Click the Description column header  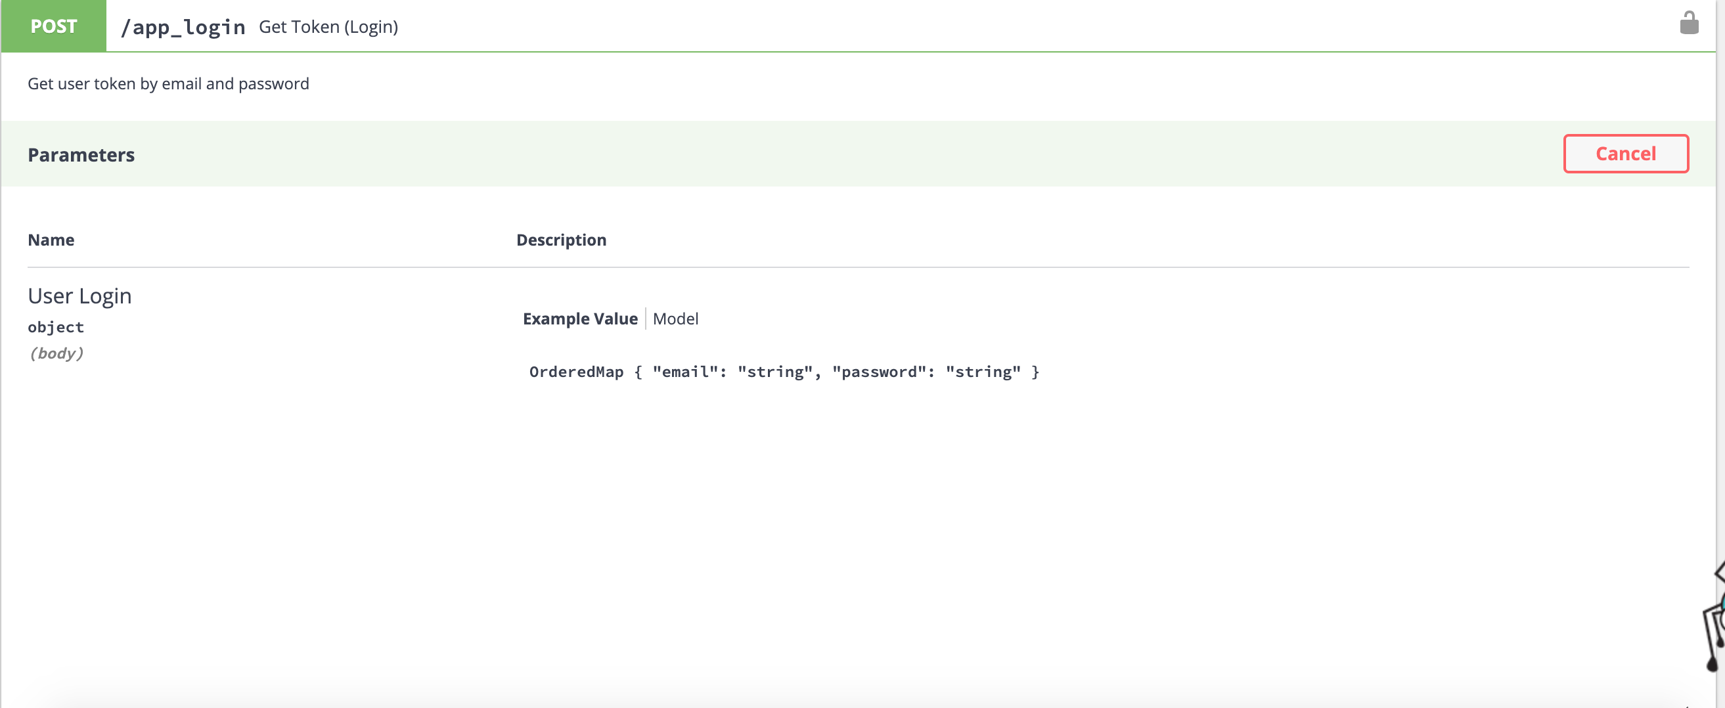coord(561,240)
